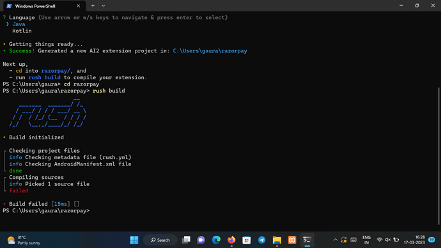Open Telegram from the taskbar
Screen dimensions: 441x248
coord(262,240)
